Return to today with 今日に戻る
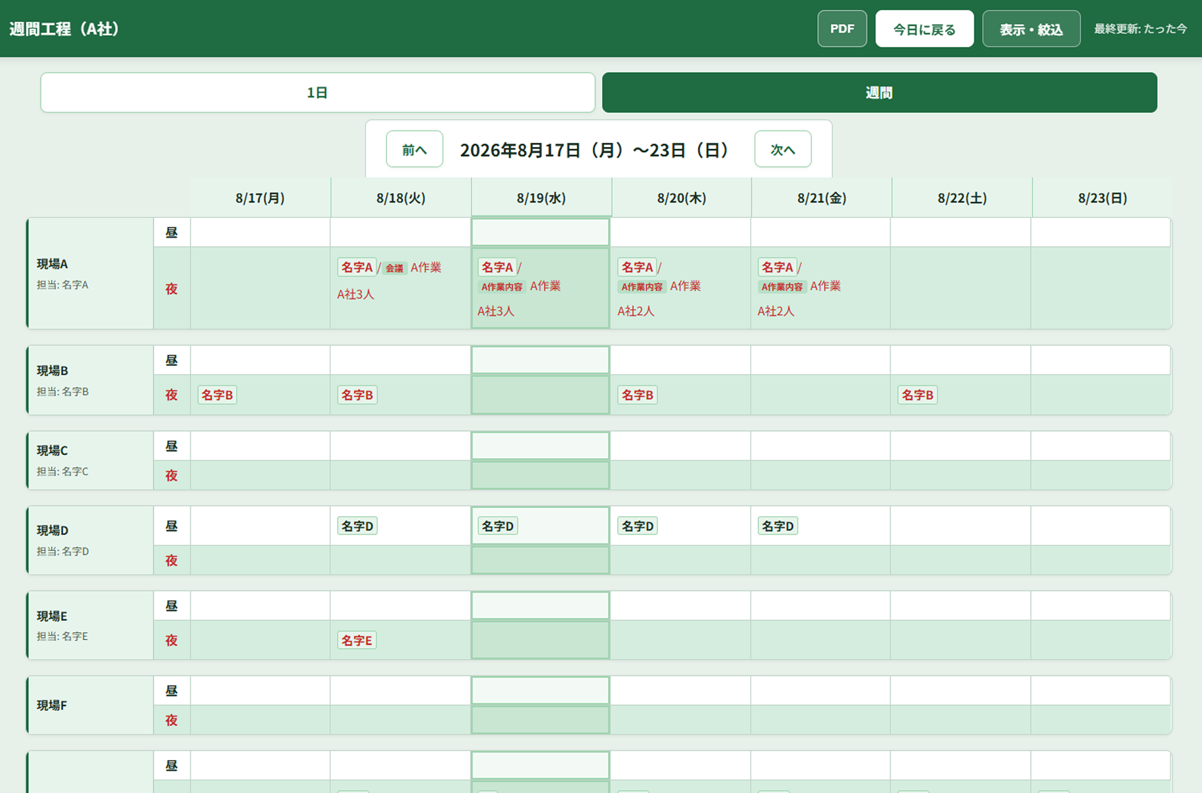1202x793 pixels. 924,29
